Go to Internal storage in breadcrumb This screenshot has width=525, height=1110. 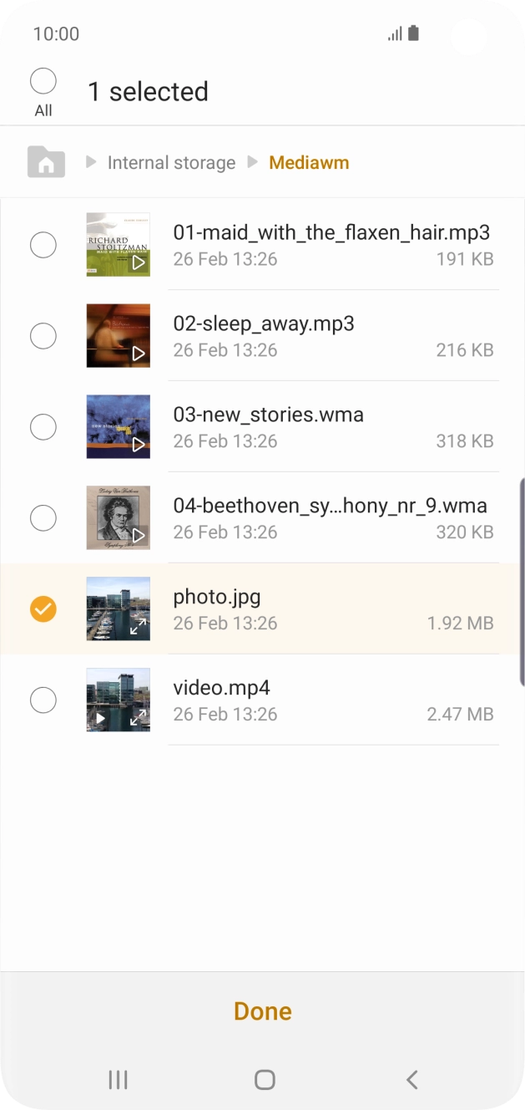171,163
